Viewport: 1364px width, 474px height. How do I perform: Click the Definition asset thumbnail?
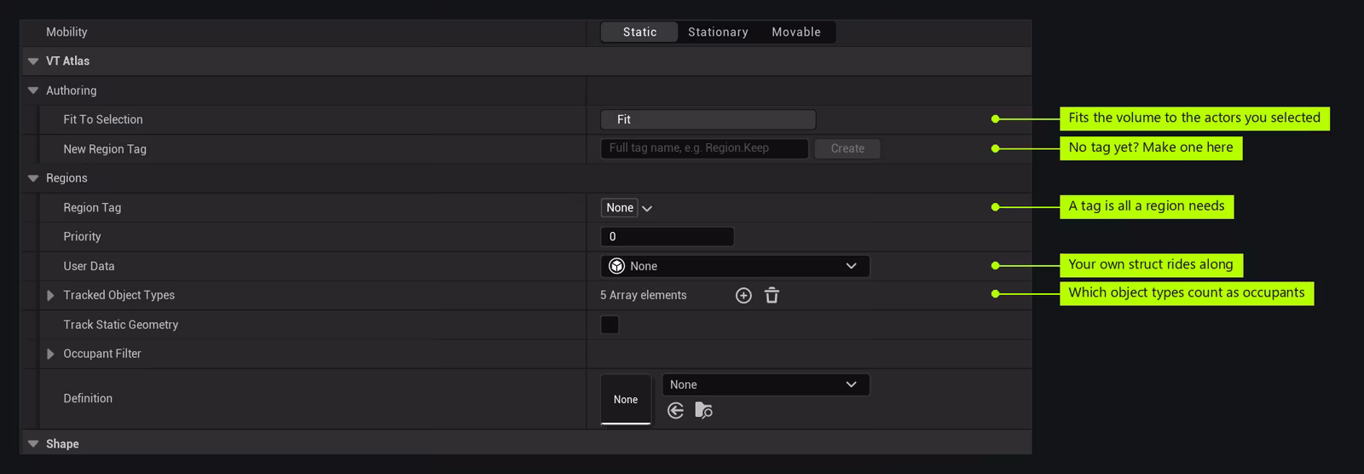point(626,399)
